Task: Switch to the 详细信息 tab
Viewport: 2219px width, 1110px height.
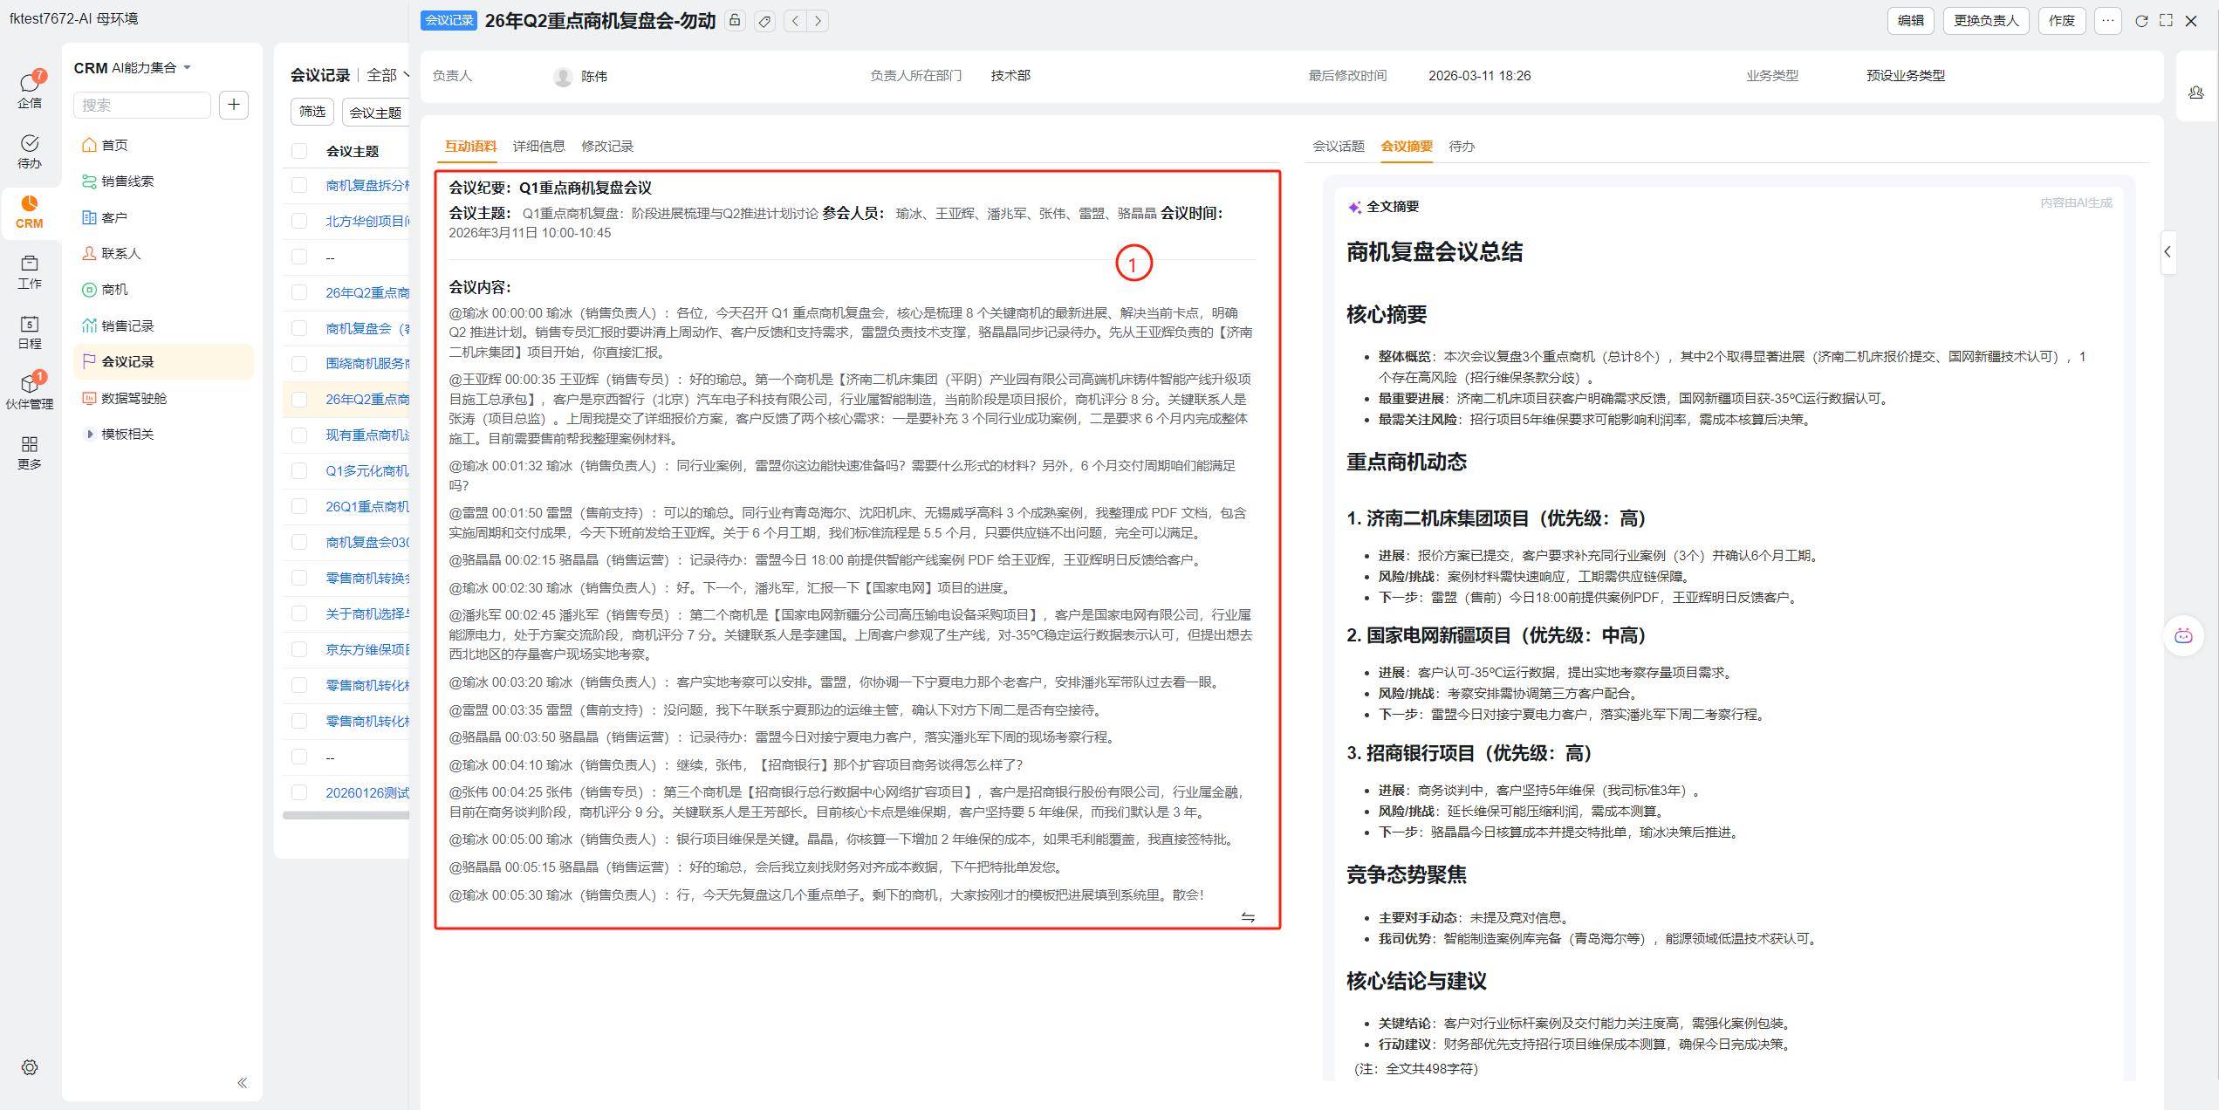Action: (538, 146)
